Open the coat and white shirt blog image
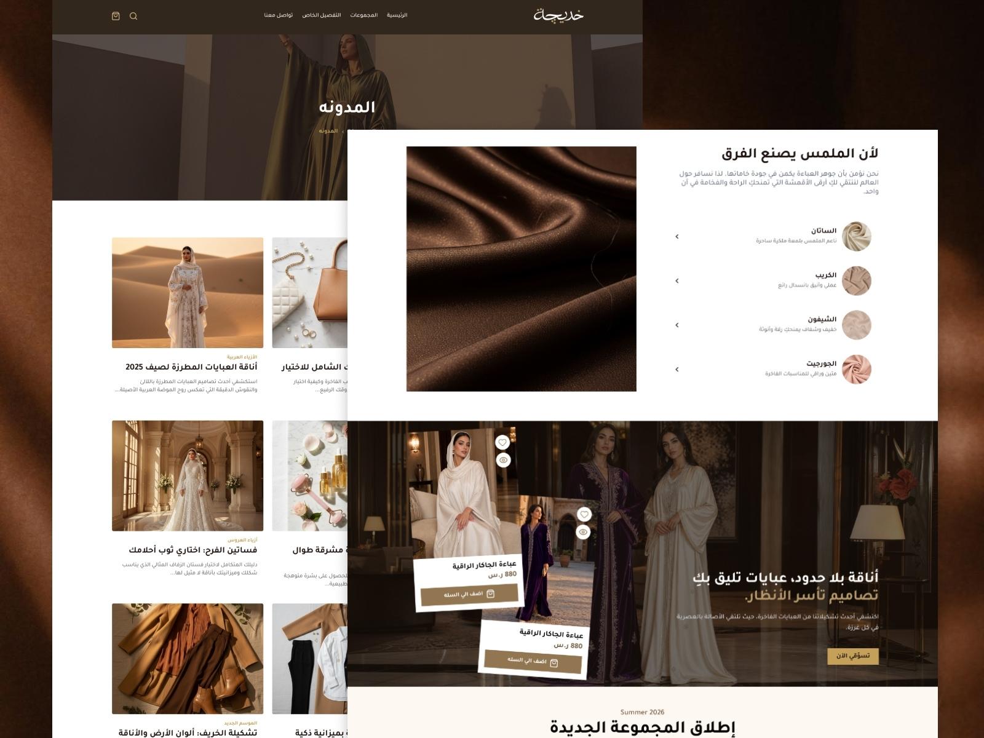The height and width of the screenshot is (738, 984). click(310, 659)
